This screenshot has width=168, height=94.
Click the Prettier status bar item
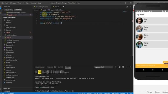tap(123, 93)
